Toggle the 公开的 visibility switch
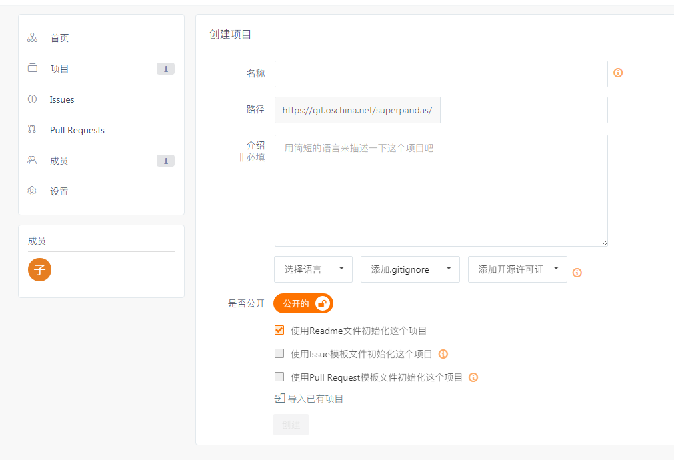This screenshot has height=460, width=674. [x=303, y=303]
